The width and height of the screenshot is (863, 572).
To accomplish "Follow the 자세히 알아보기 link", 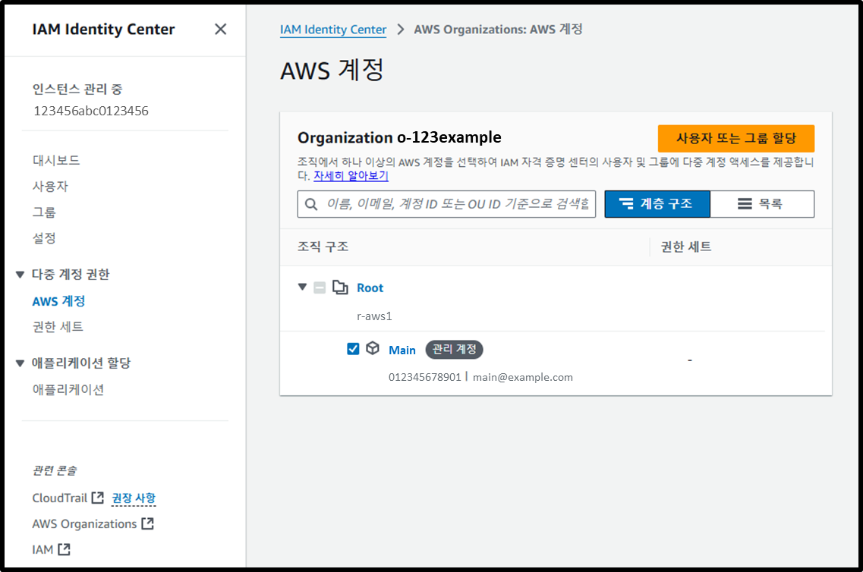I will [351, 176].
